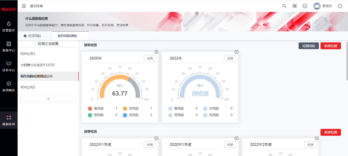Select company 小规模小企业20133333
Viewport: 348px width, 156px height.
click(x=48, y=65)
